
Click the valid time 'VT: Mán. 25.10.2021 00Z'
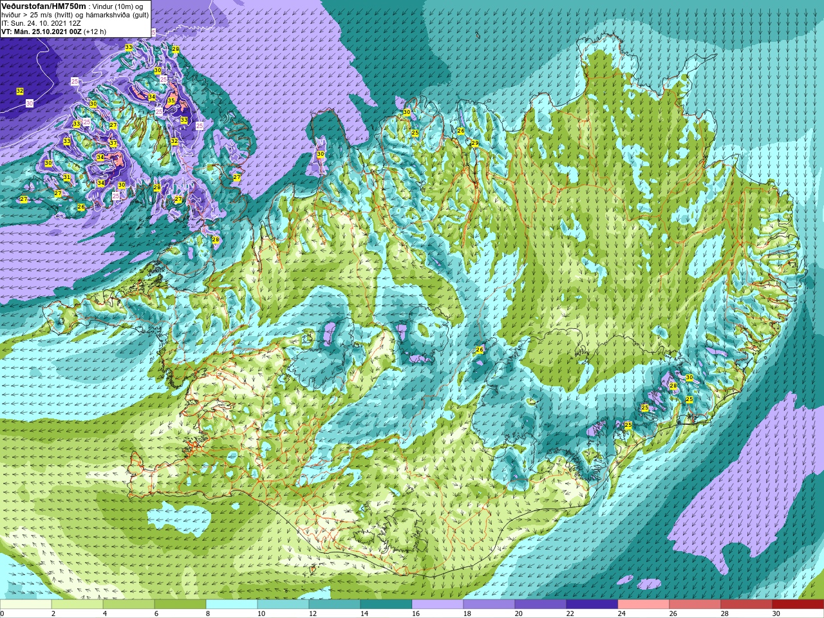(42, 32)
